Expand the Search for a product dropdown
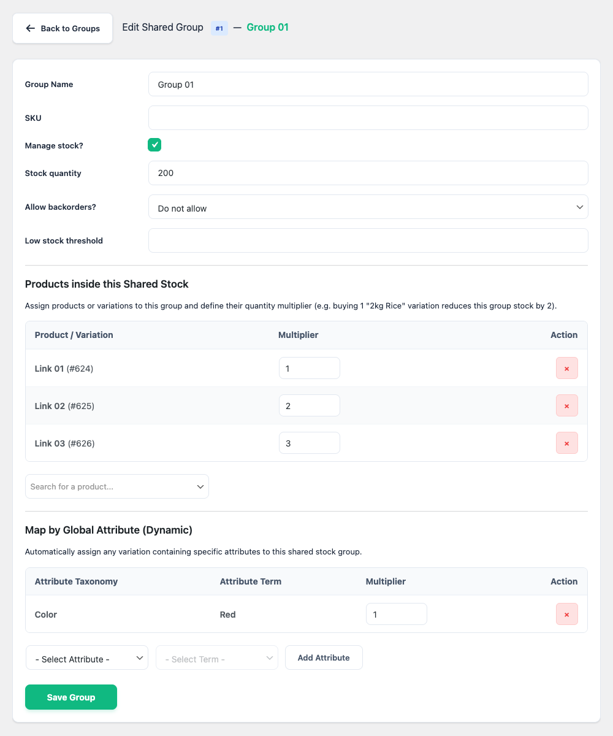Image resolution: width=613 pixels, height=736 pixels. (x=116, y=486)
